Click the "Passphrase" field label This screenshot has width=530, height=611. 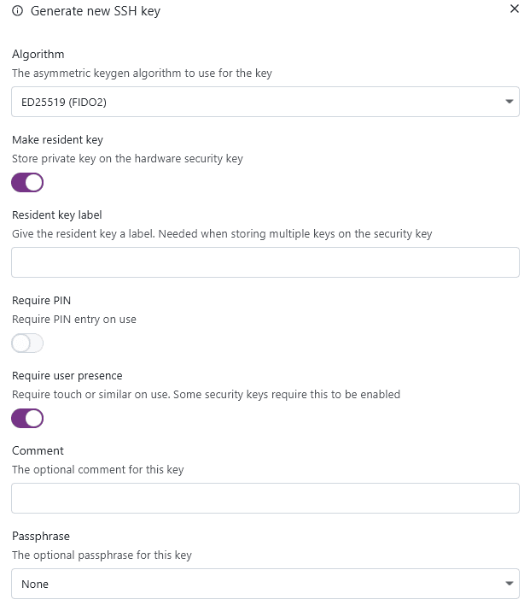coord(41,536)
